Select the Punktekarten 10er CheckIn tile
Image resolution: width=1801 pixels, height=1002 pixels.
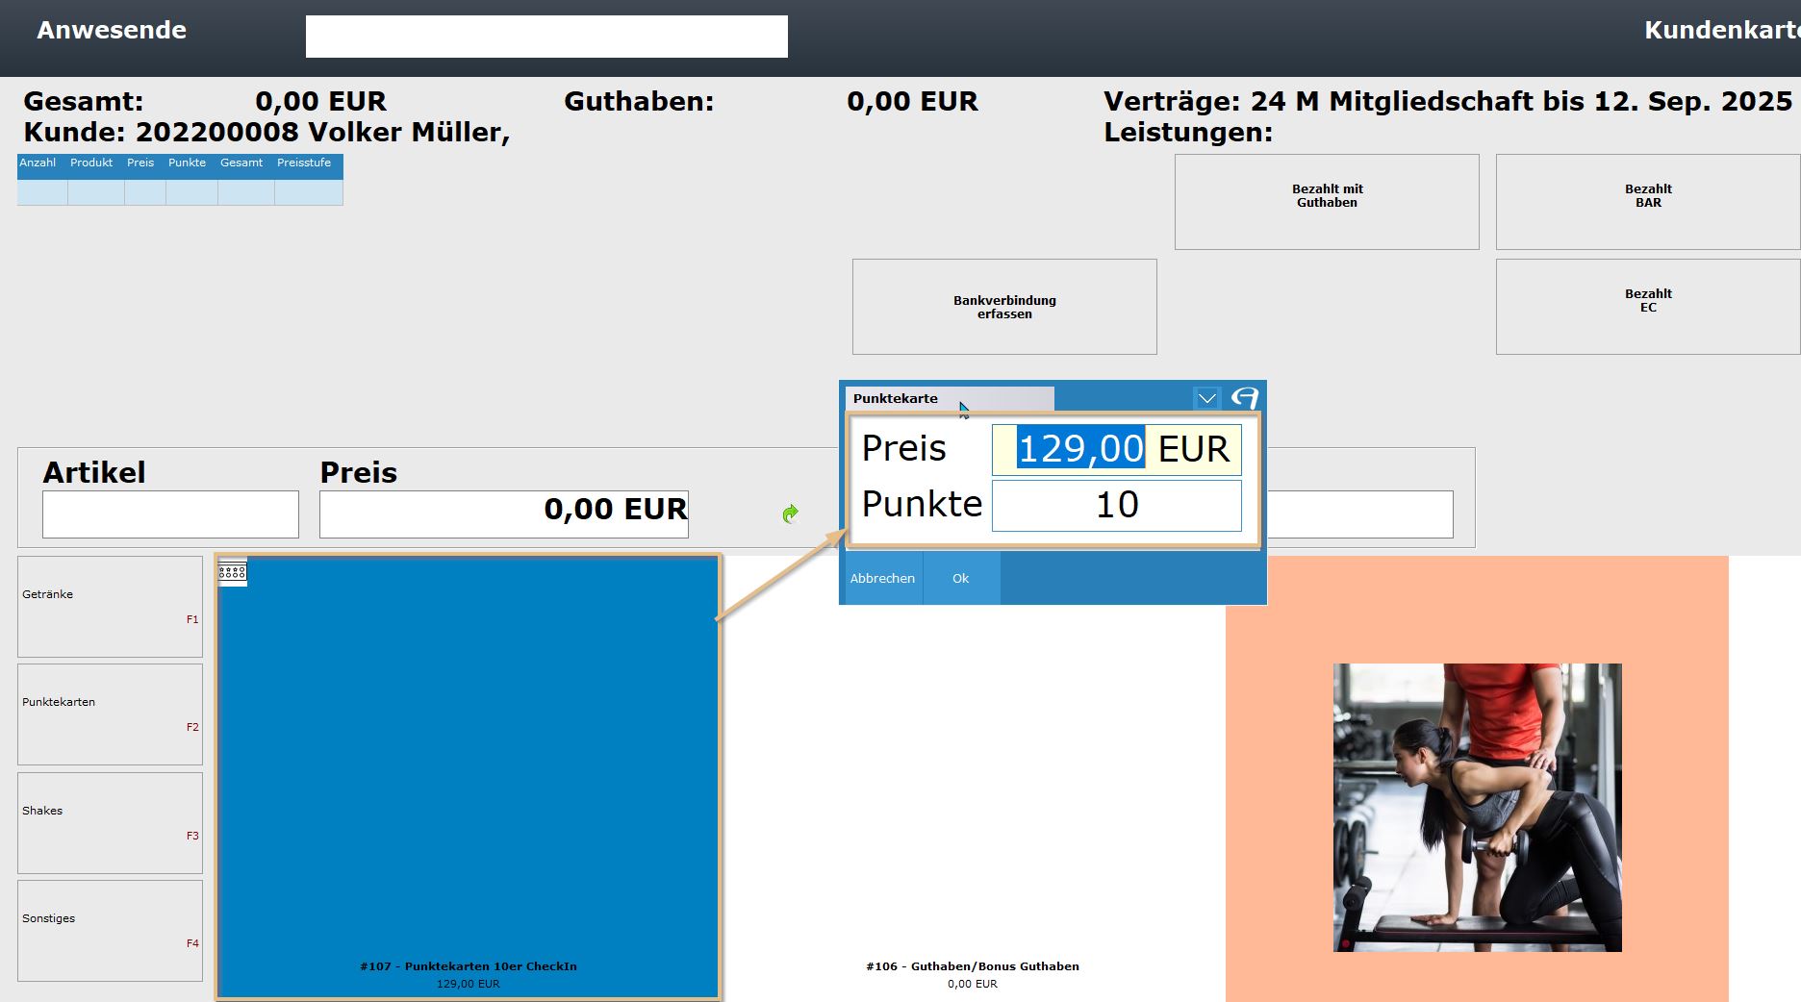[469, 777]
